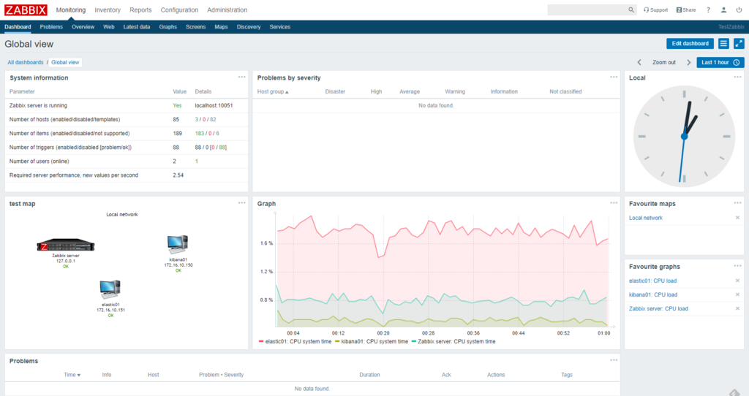
Task: Click the Edit dashboard button
Action: [x=690, y=43]
